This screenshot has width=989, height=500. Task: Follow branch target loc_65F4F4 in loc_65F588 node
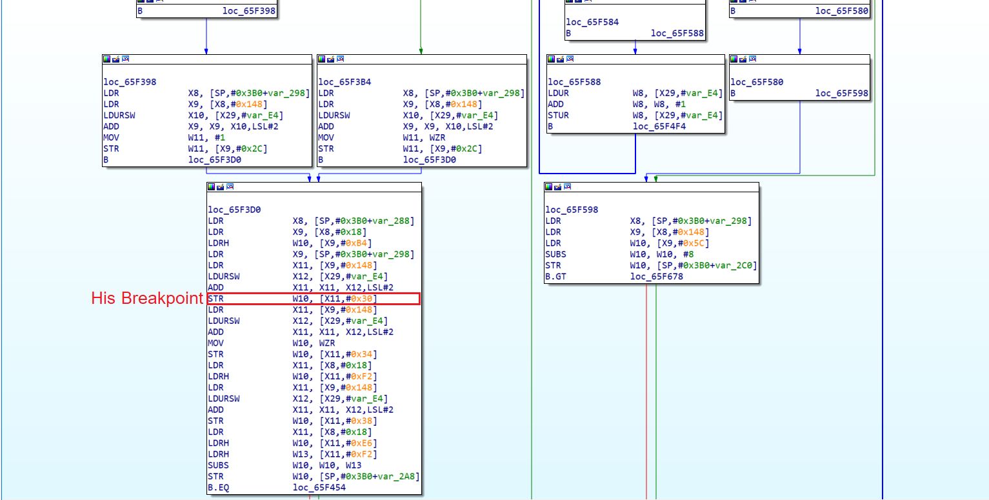click(659, 126)
